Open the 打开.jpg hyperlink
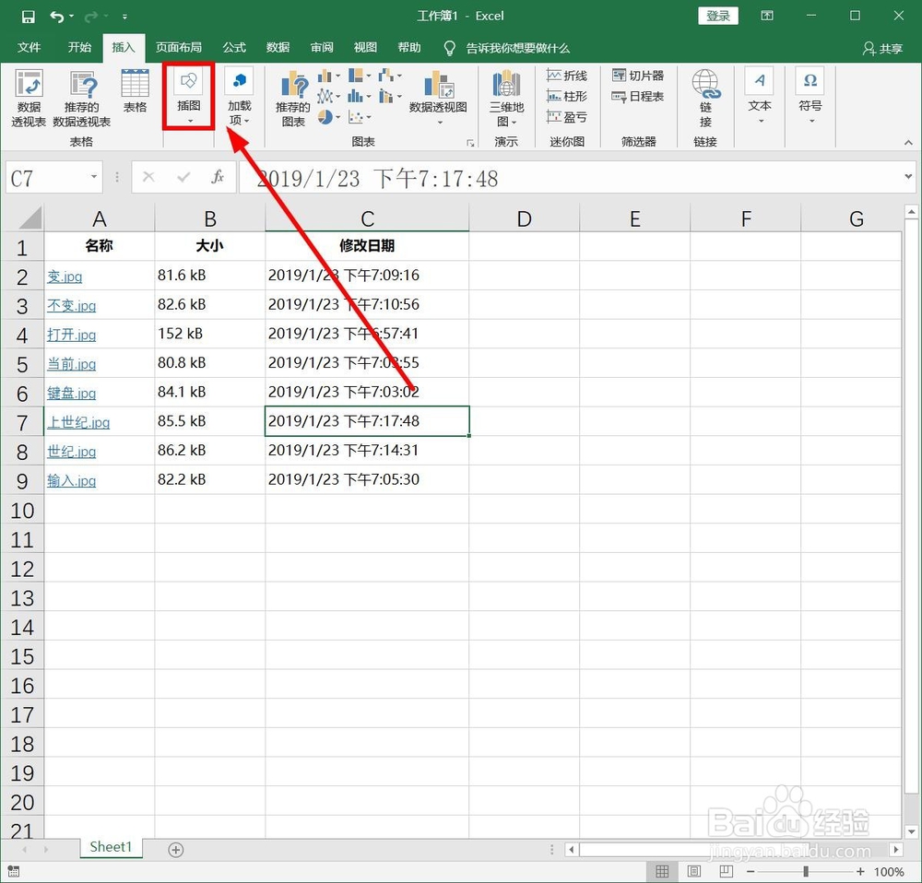Screen dimensions: 922x883 click(72, 335)
